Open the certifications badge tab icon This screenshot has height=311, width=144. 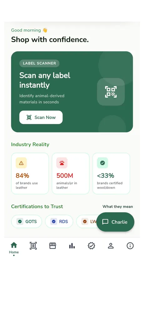click(x=91, y=246)
